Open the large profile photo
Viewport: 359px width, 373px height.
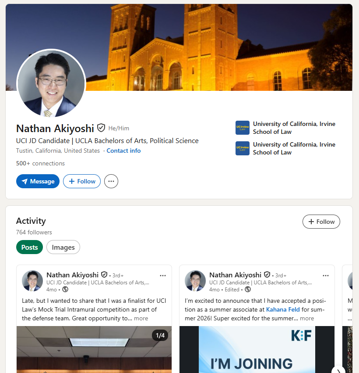(x=51, y=83)
